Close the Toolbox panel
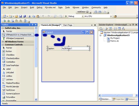The image size is (139, 106). [x=36, y=25]
